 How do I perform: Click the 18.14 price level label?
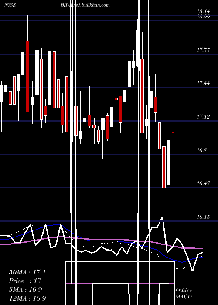203,11
